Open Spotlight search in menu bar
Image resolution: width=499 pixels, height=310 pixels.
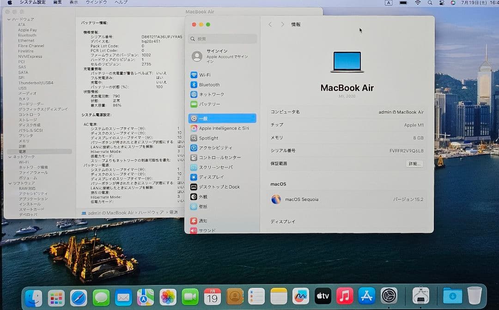click(x=430, y=3)
